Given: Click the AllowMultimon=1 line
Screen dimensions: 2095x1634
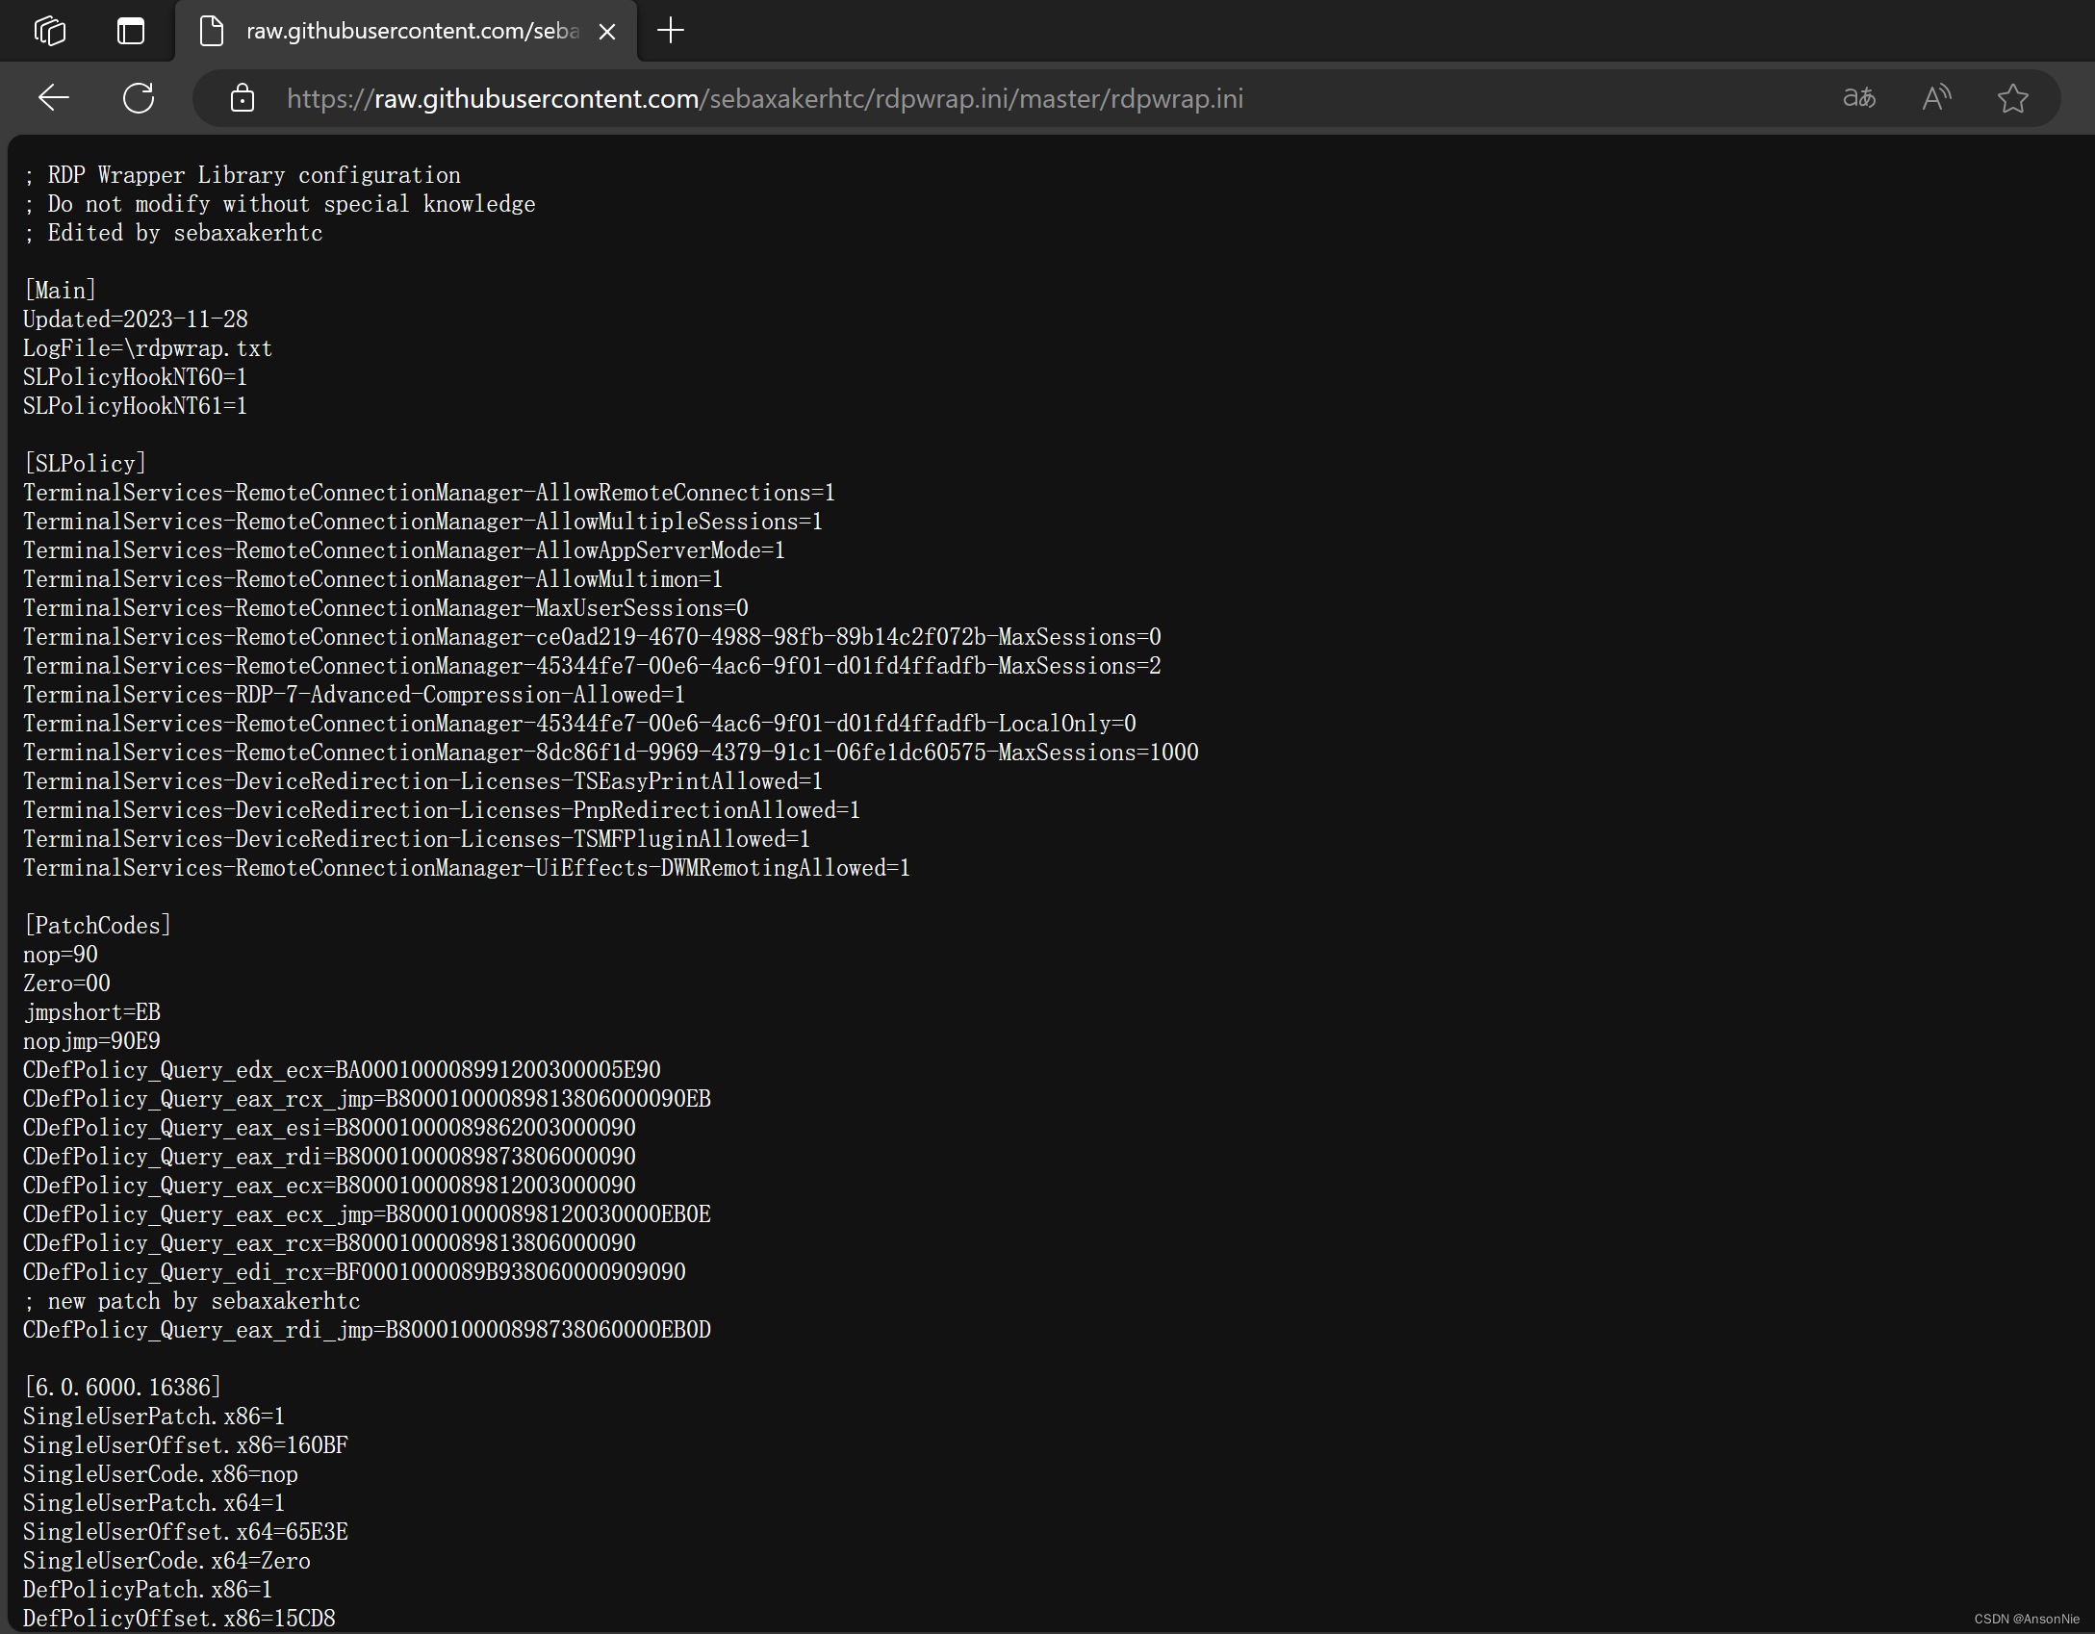Looking at the screenshot, I should coord(373,579).
